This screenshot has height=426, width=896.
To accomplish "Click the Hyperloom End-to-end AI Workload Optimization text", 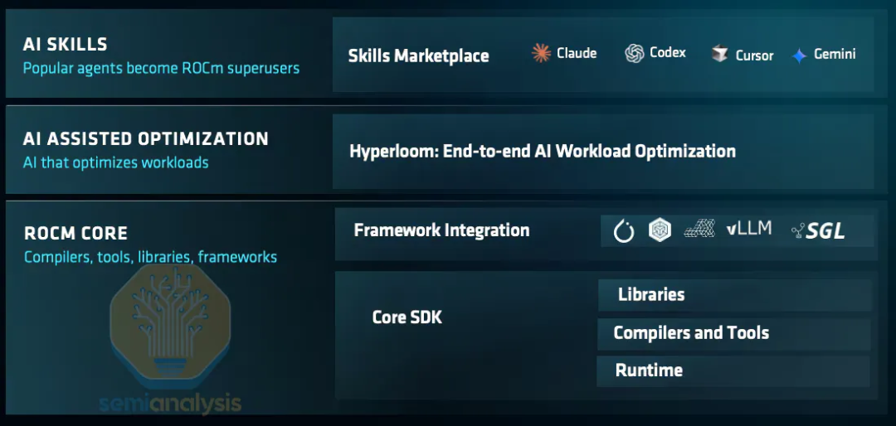I will [x=543, y=152].
